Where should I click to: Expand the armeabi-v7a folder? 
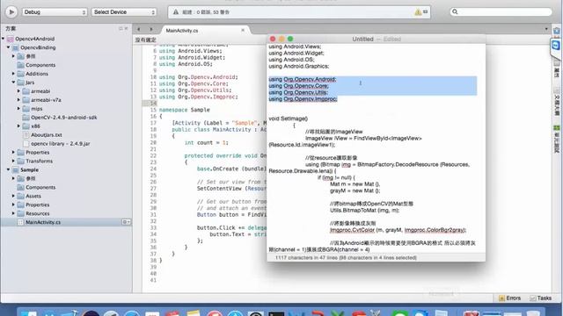(18, 99)
